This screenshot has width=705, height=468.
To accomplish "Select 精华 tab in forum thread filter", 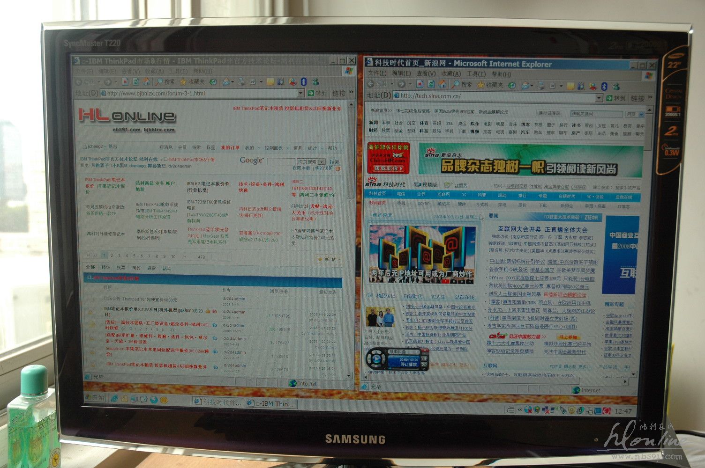I will pos(106,268).
